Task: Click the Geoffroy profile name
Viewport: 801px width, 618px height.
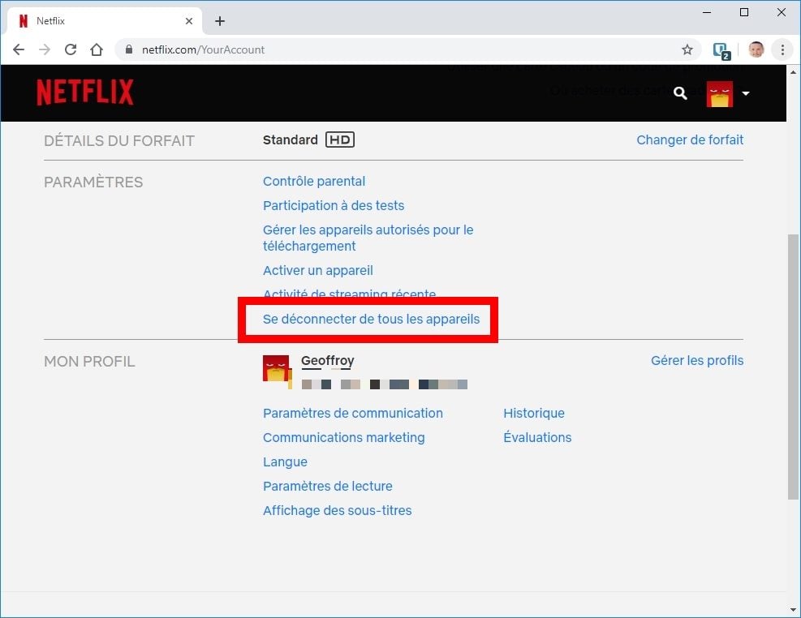Action: point(327,360)
